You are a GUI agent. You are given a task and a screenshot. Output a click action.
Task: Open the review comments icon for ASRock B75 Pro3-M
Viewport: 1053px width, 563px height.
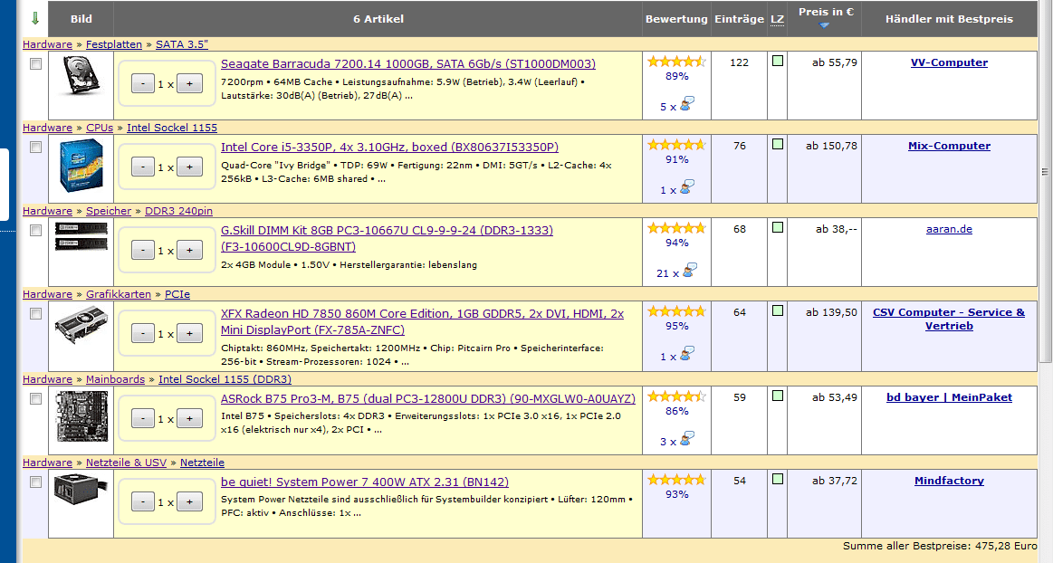pyautogui.click(x=686, y=439)
